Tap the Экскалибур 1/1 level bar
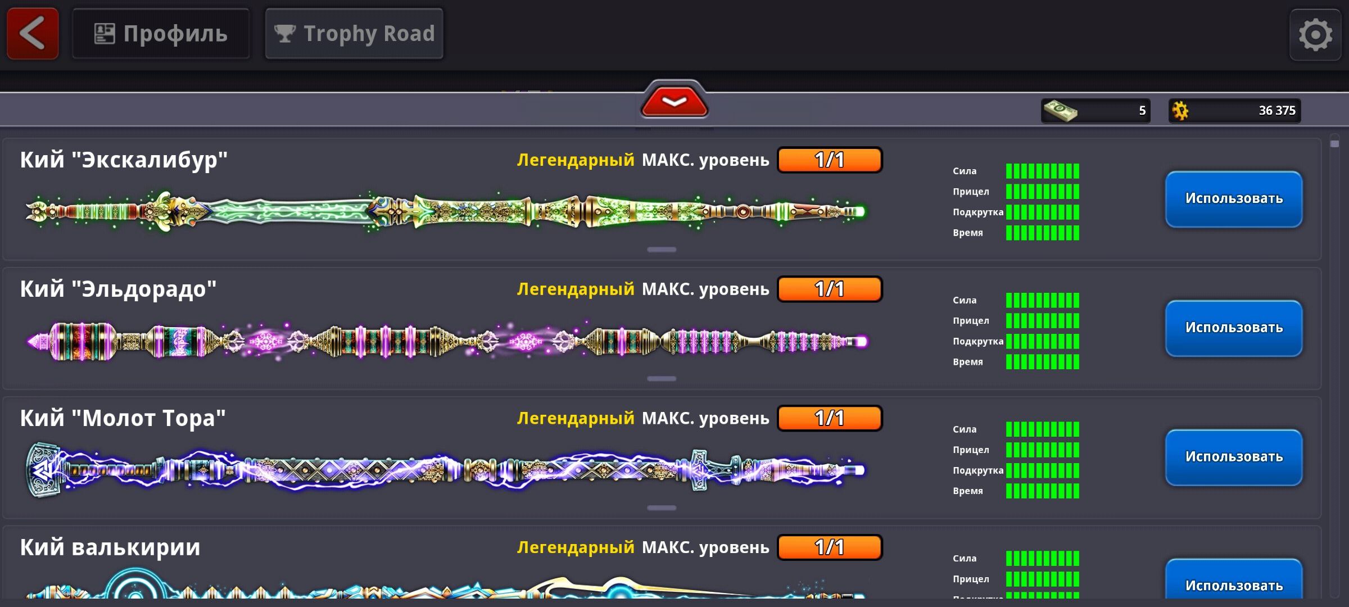The width and height of the screenshot is (1349, 607). click(830, 160)
